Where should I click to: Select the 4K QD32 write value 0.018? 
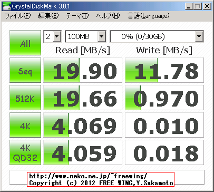pos(164,152)
